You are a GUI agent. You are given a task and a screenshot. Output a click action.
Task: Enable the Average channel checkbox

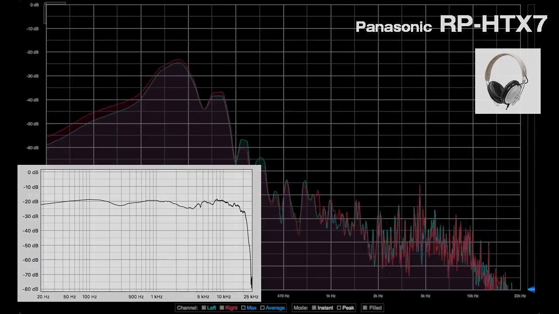pos(262,308)
